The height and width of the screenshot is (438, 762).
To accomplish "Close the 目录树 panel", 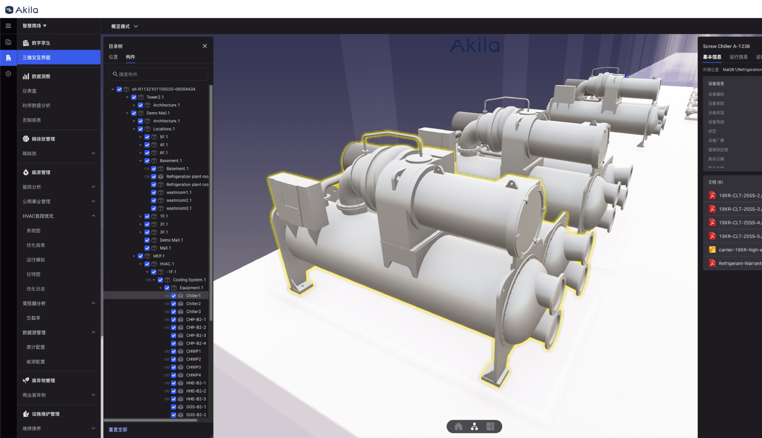I will [205, 46].
